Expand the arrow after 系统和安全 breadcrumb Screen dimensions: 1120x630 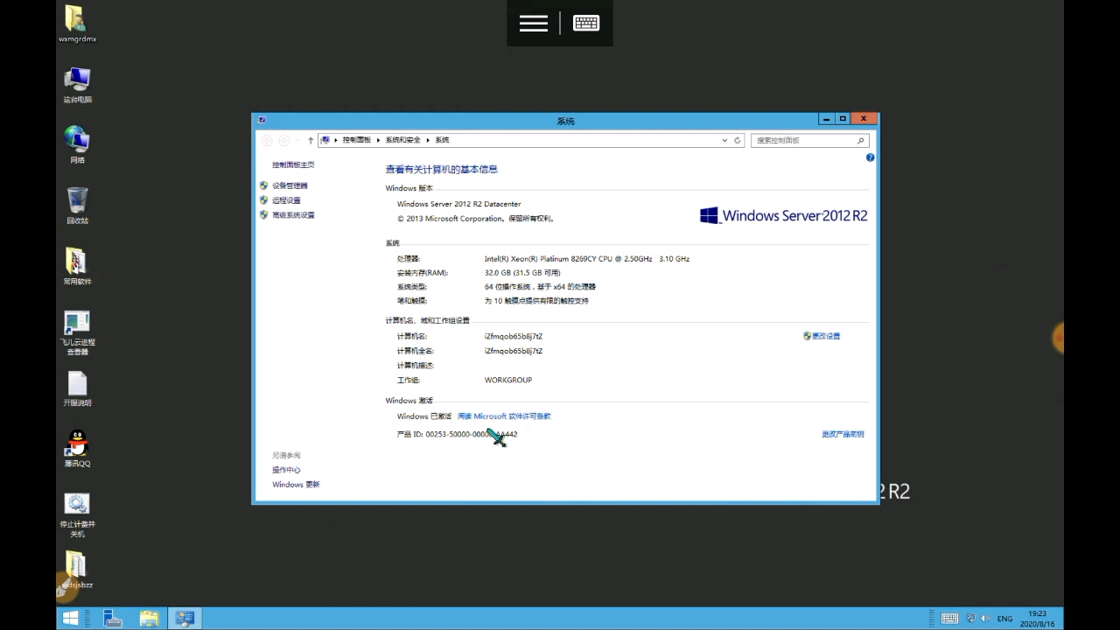point(430,140)
